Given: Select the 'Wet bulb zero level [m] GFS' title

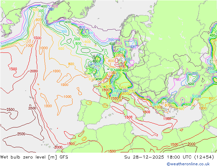Looking at the screenshot, I should point(34,157).
